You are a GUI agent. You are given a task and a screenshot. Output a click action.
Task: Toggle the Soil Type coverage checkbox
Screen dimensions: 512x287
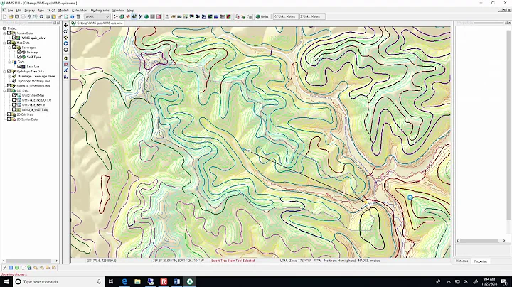(x=18, y=57)
